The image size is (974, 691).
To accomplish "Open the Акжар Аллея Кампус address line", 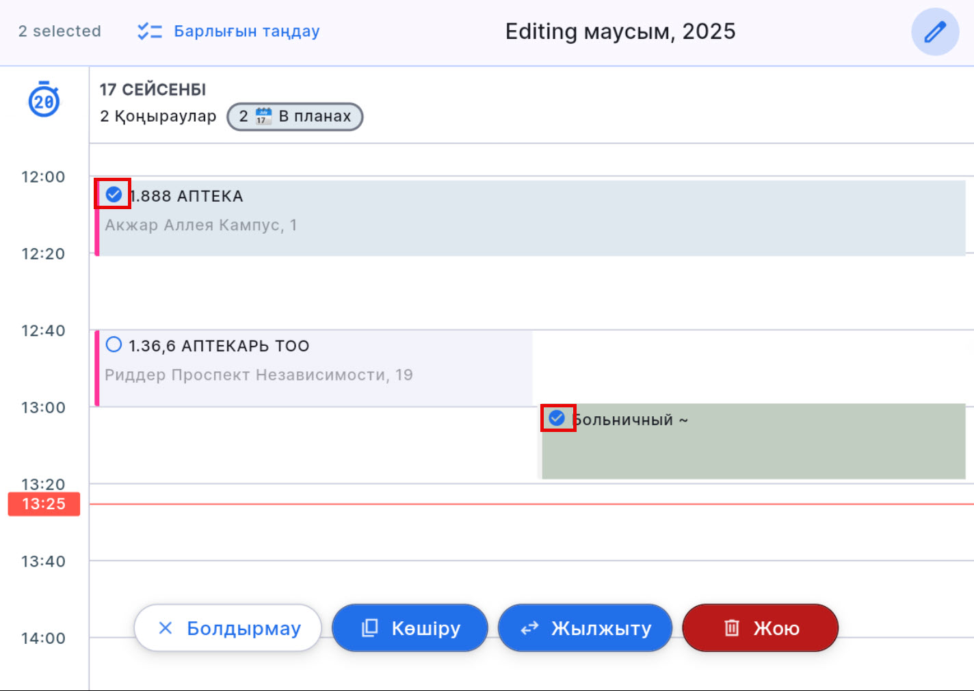I will tap(201, 225).
